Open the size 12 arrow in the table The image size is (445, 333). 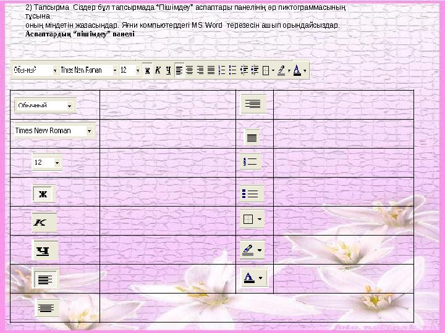(57, 163)
